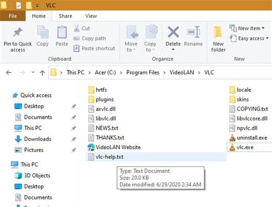This screenshot has width=272, height=207.
Task: Select the COPYING.txt file
Action: [x=248, y=109]
